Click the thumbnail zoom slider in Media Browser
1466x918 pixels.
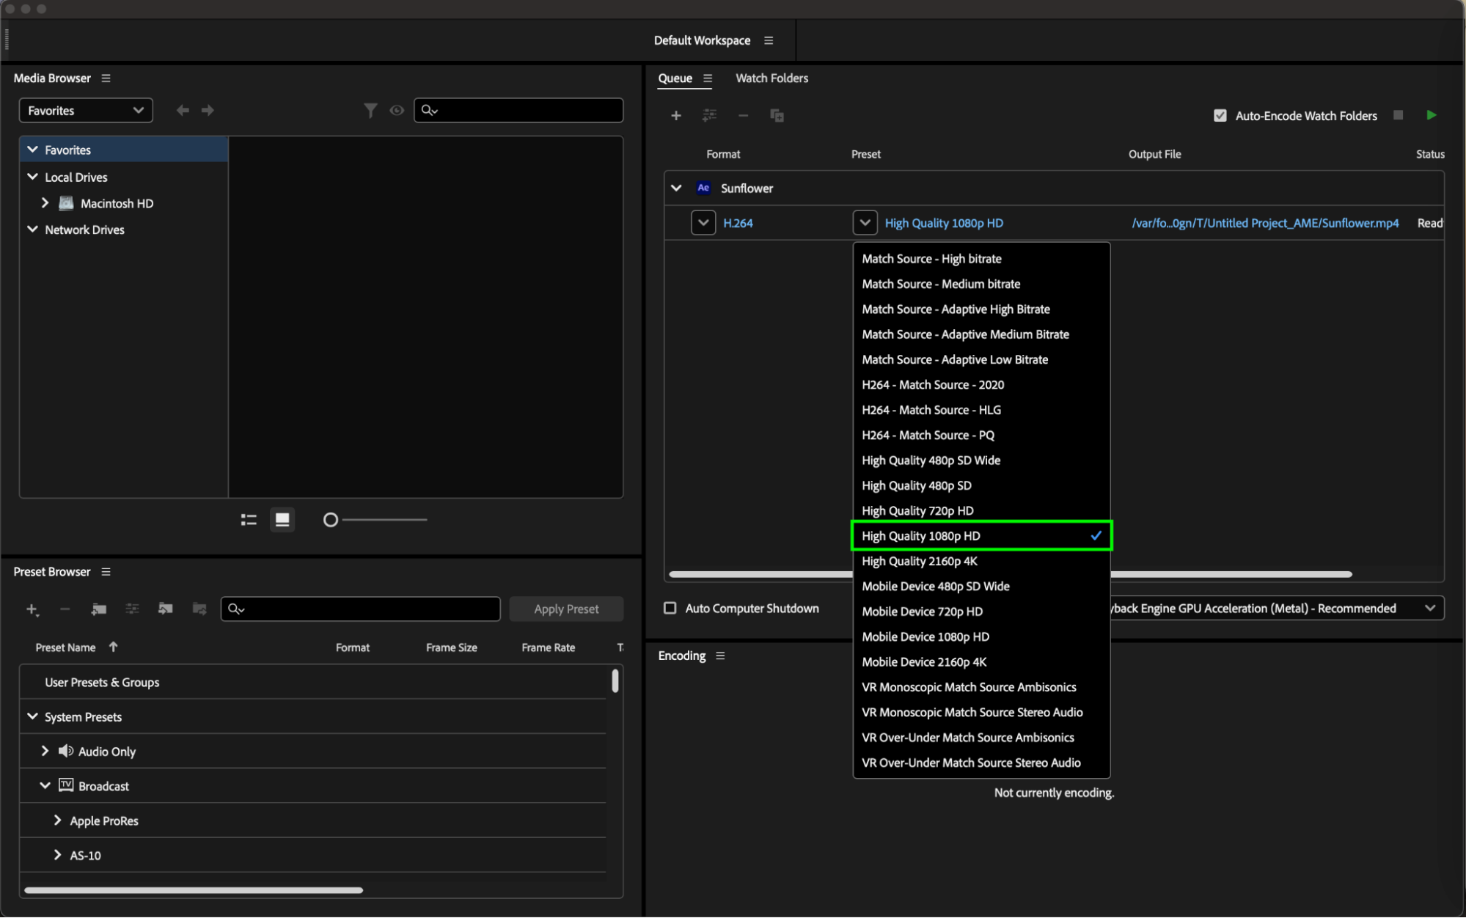coord(331,520)
